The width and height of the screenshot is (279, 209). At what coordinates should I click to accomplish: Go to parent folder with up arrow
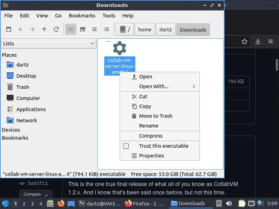pyautogui.click(x=44, y=29)
